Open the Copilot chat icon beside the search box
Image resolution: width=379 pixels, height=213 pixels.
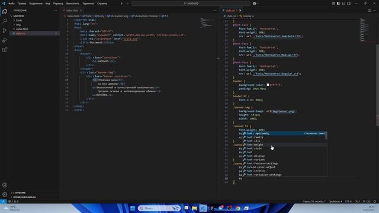pyautogui.click(x=254, y=4)
